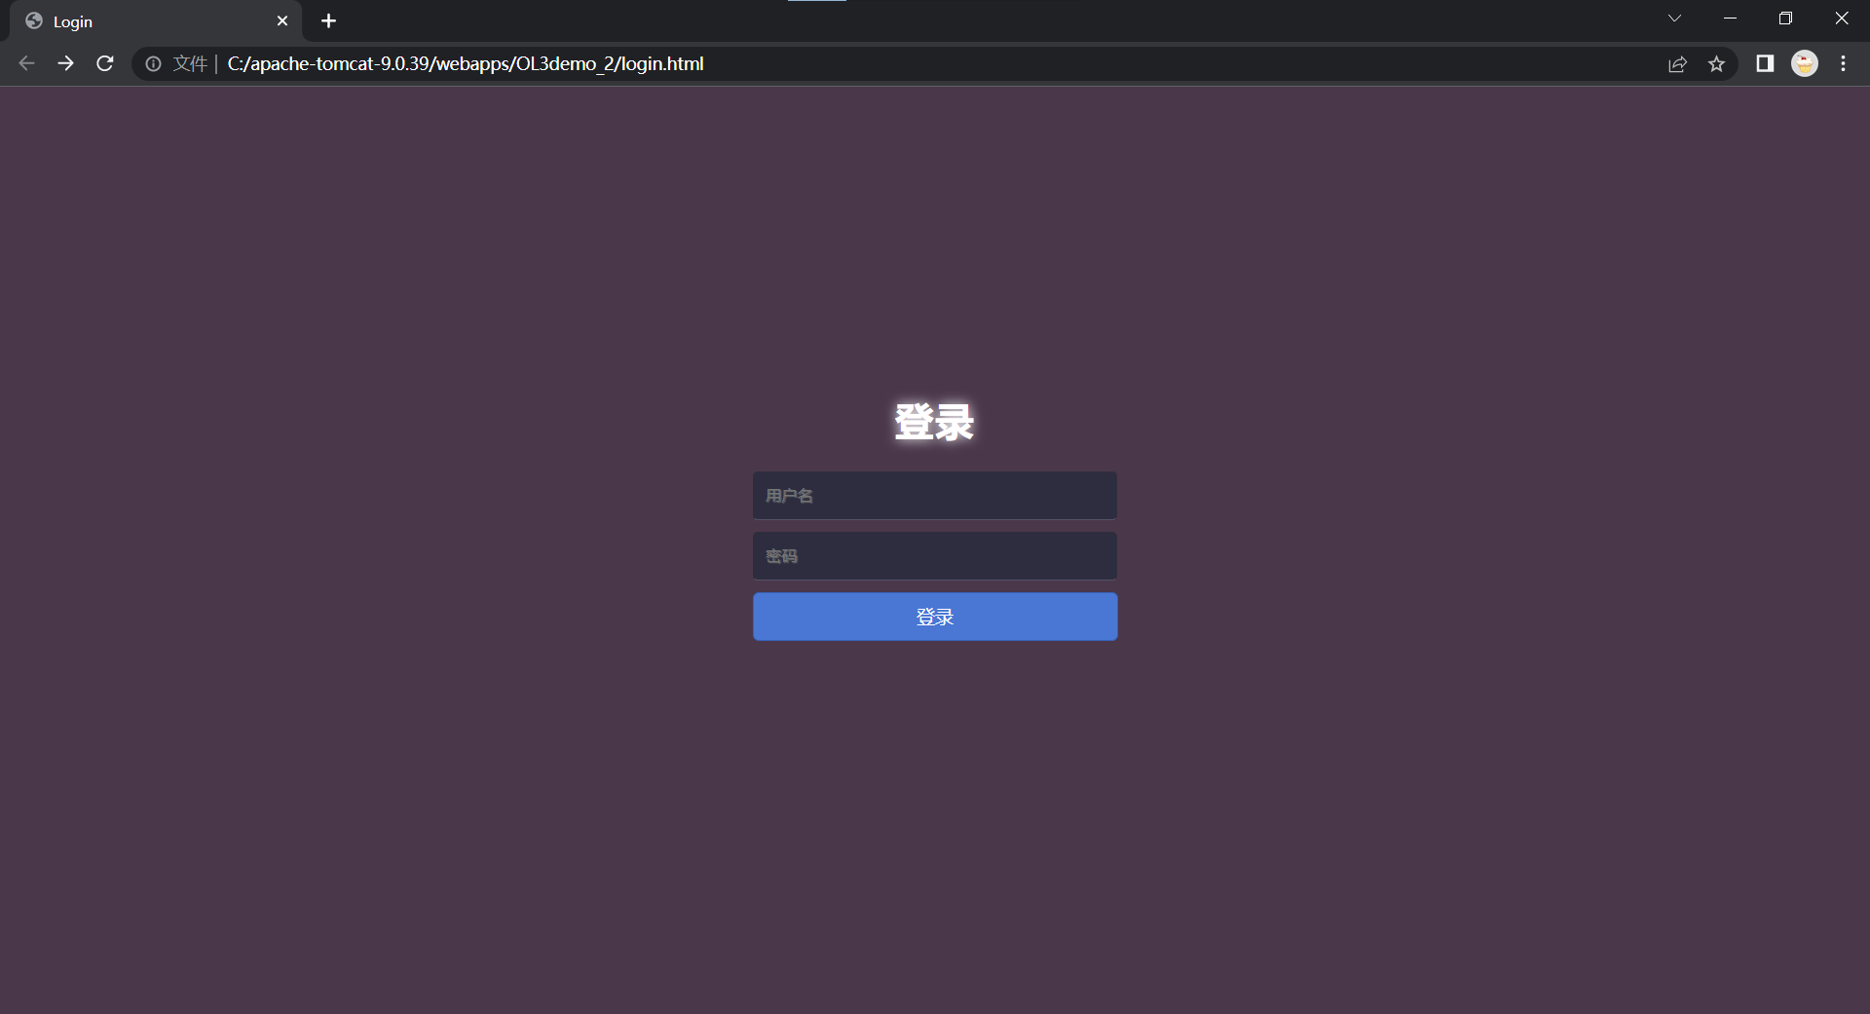The height and width of the screenshot is (1014, 1870).
Task: Click the 文件 label in the address bar
Action: tap(189, 63)
